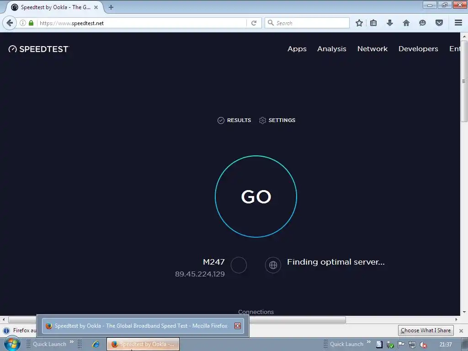The height and width of the screenshot is (351, 468).
Task: Open the Downloads arrow icon
Action: (x=390, y=23)
